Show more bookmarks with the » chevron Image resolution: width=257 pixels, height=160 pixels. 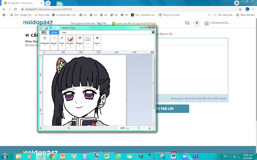click(209, 15)
